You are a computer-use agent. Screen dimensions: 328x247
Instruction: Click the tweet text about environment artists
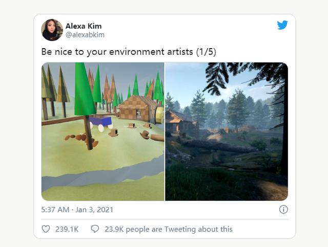(x=118, y=52)
